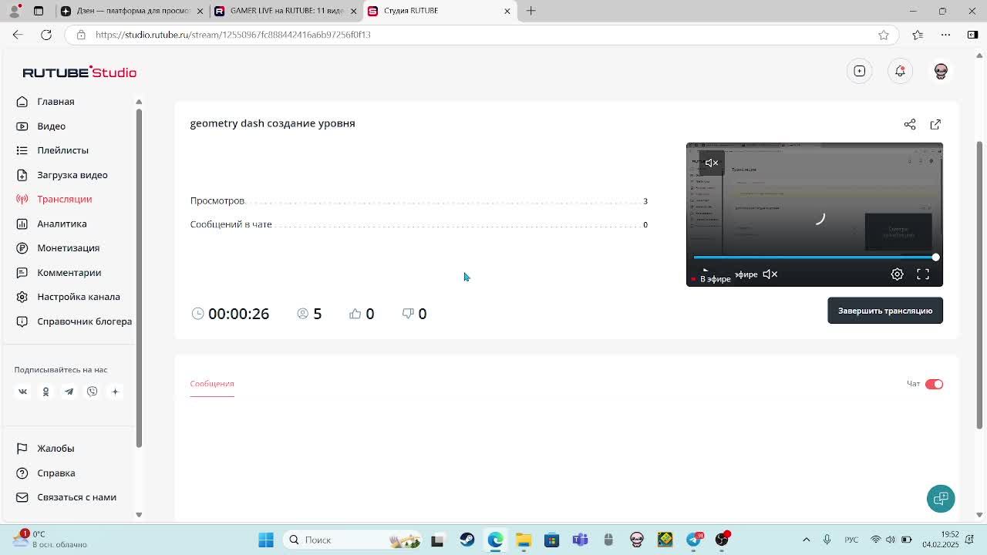Open Комментарии section
Screen dimensions: 987x555
pyautogui.click(x=69, y=273)
